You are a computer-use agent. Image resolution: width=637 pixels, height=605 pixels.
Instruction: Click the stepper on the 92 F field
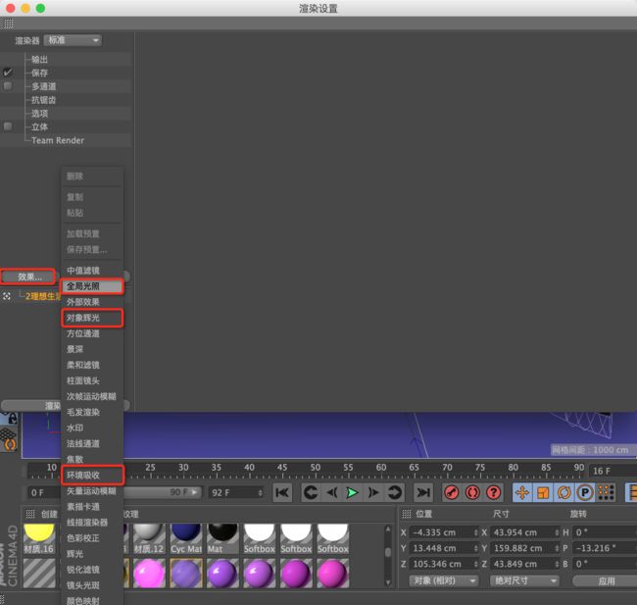tap(260, 493)
